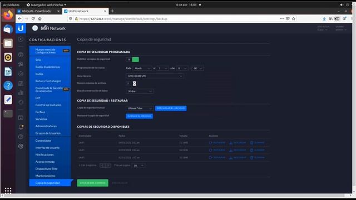Click Descargar icon for the 10.9 MB backup
356x200 pixels.
tap(231, 150)
